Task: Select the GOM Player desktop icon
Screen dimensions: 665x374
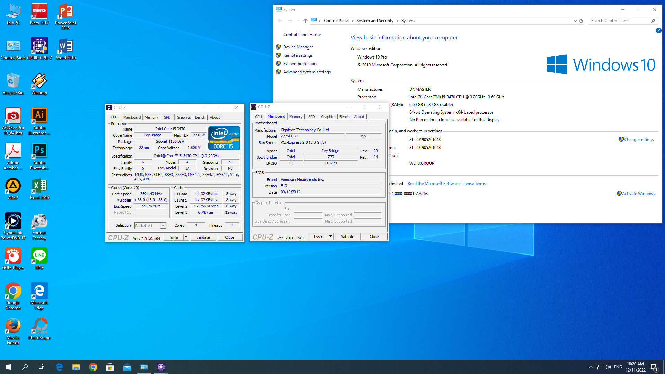Action: 13,259
